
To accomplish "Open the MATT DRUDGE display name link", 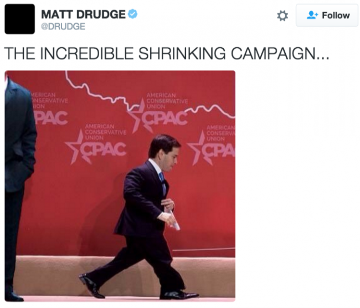I will (x=83, y=14).
